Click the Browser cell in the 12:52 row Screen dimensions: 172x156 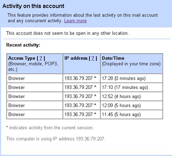[x=35, y=97]
